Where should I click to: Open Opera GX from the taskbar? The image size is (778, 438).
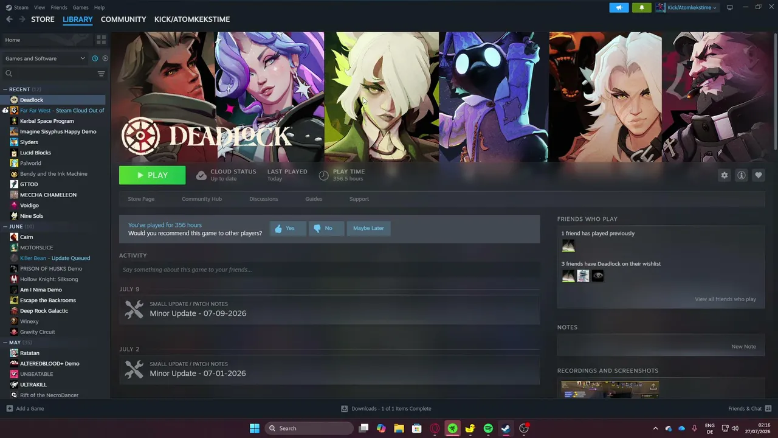point(435,428)
